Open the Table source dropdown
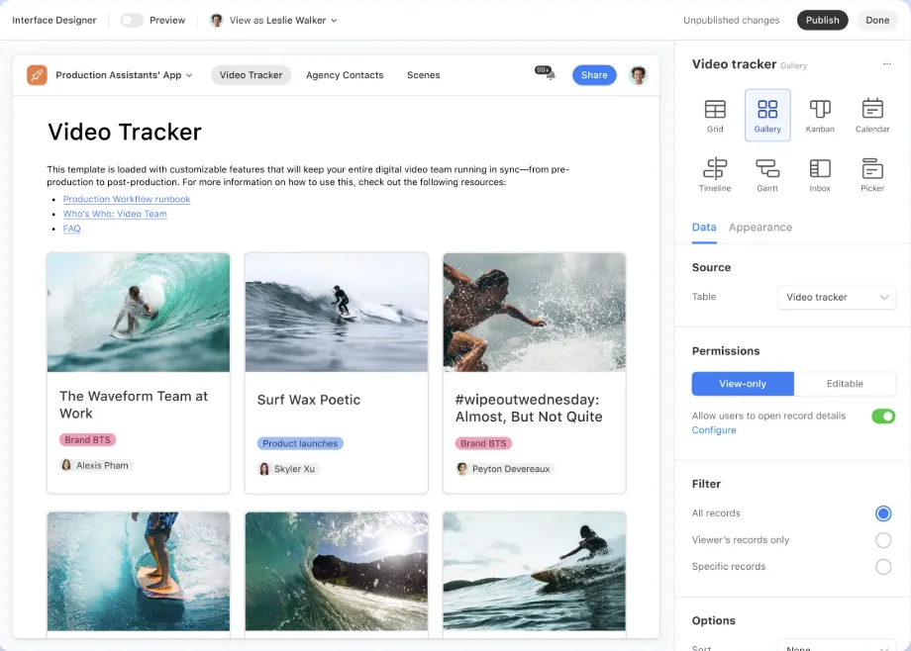This screenshot has height=651, width=911. [x=837, y=298]
